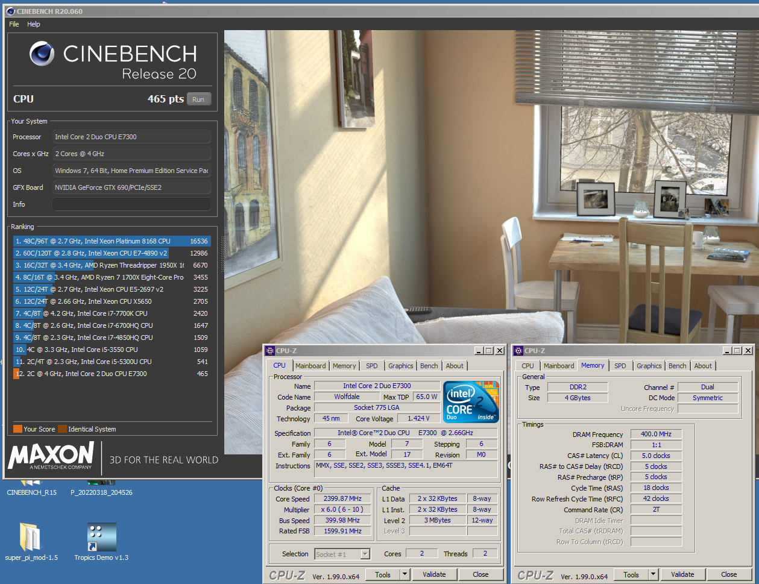Select Xeon Platinum 8168 ranking row
This screenshot has height=584, width=759.
click(112, 241)
